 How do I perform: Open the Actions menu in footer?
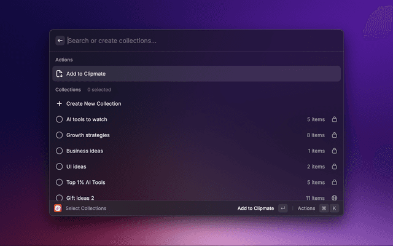coord(306,208)
